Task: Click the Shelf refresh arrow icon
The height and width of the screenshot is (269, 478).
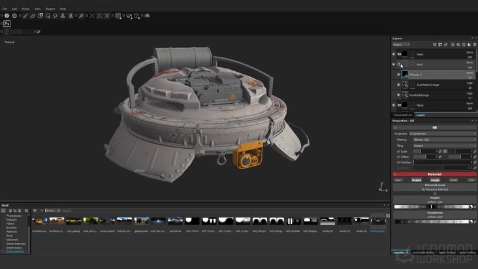Action: (42, 210)
